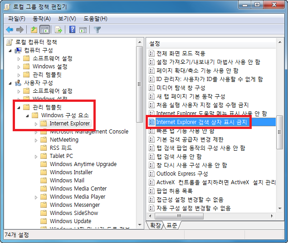288x243 pixels.
Task: Select 미디어 탐색 창 구성 setting
Action: click(181, 88)
